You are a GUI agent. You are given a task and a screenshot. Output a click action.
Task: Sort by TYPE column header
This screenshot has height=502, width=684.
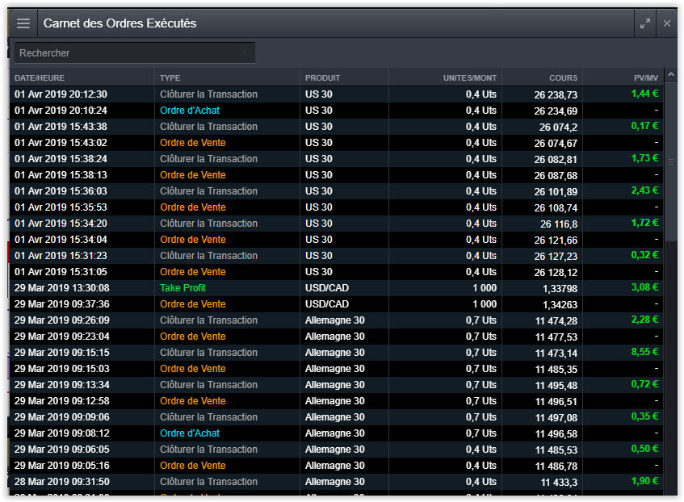coord(170,78)
